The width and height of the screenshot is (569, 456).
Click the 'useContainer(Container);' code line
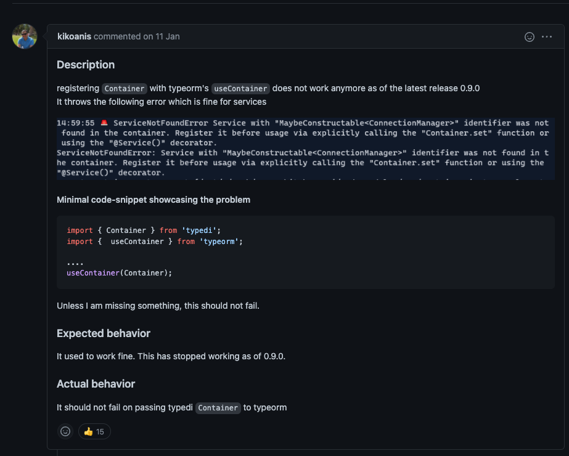(x=120, y=273)
